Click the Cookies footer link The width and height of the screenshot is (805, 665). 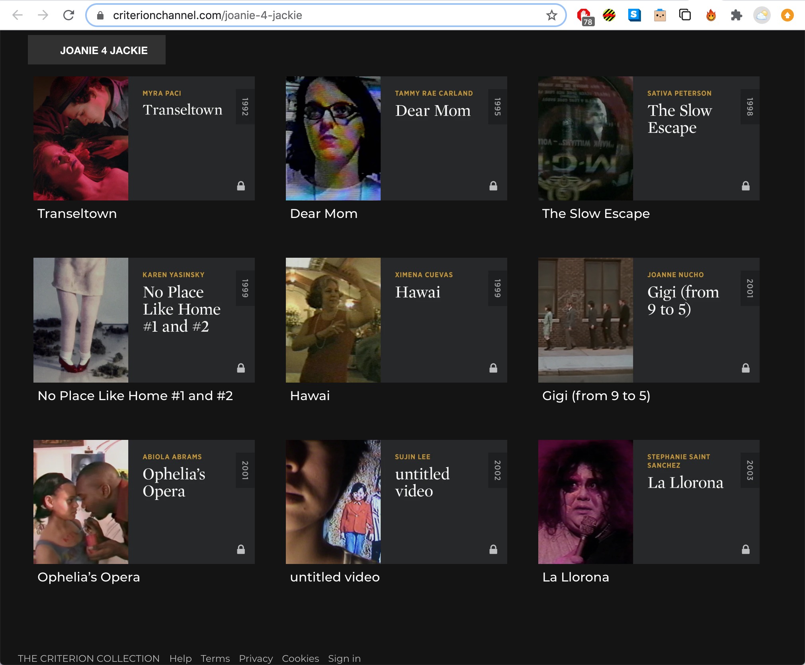click(300, 658)
